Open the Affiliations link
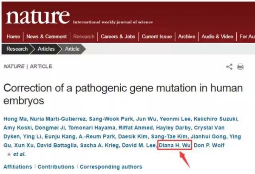 click(x=18, y=167)
